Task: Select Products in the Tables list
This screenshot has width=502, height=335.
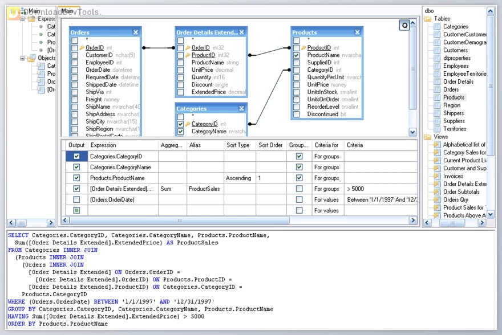Action: (x=454, y=97)
